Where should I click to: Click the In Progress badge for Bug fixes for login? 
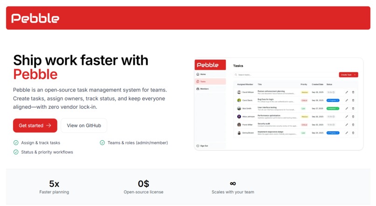333,100
